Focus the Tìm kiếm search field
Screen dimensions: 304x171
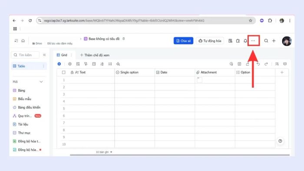click(x=25, y=55)
